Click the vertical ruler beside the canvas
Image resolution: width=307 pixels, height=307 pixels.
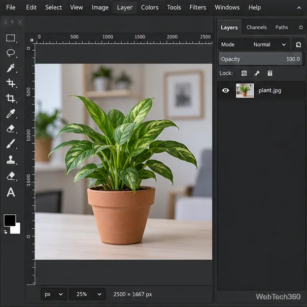click(31, 165)
